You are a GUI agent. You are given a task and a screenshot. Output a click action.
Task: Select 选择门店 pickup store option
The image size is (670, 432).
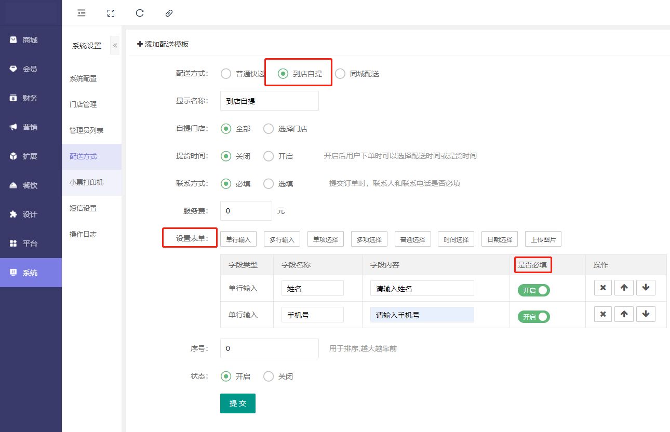pyautogui.click(x=269, y=129)
